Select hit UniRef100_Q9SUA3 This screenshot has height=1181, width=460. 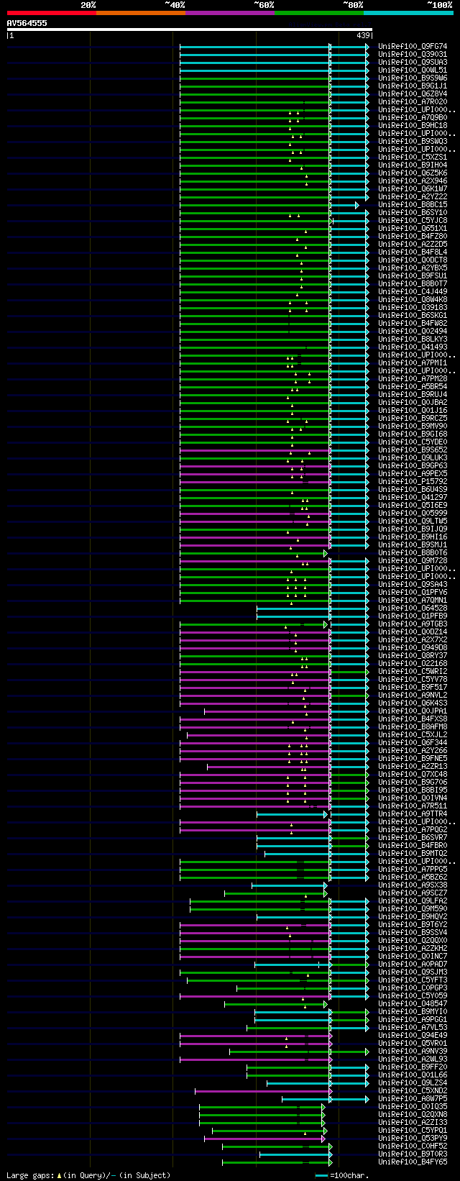tap(413, 63)
